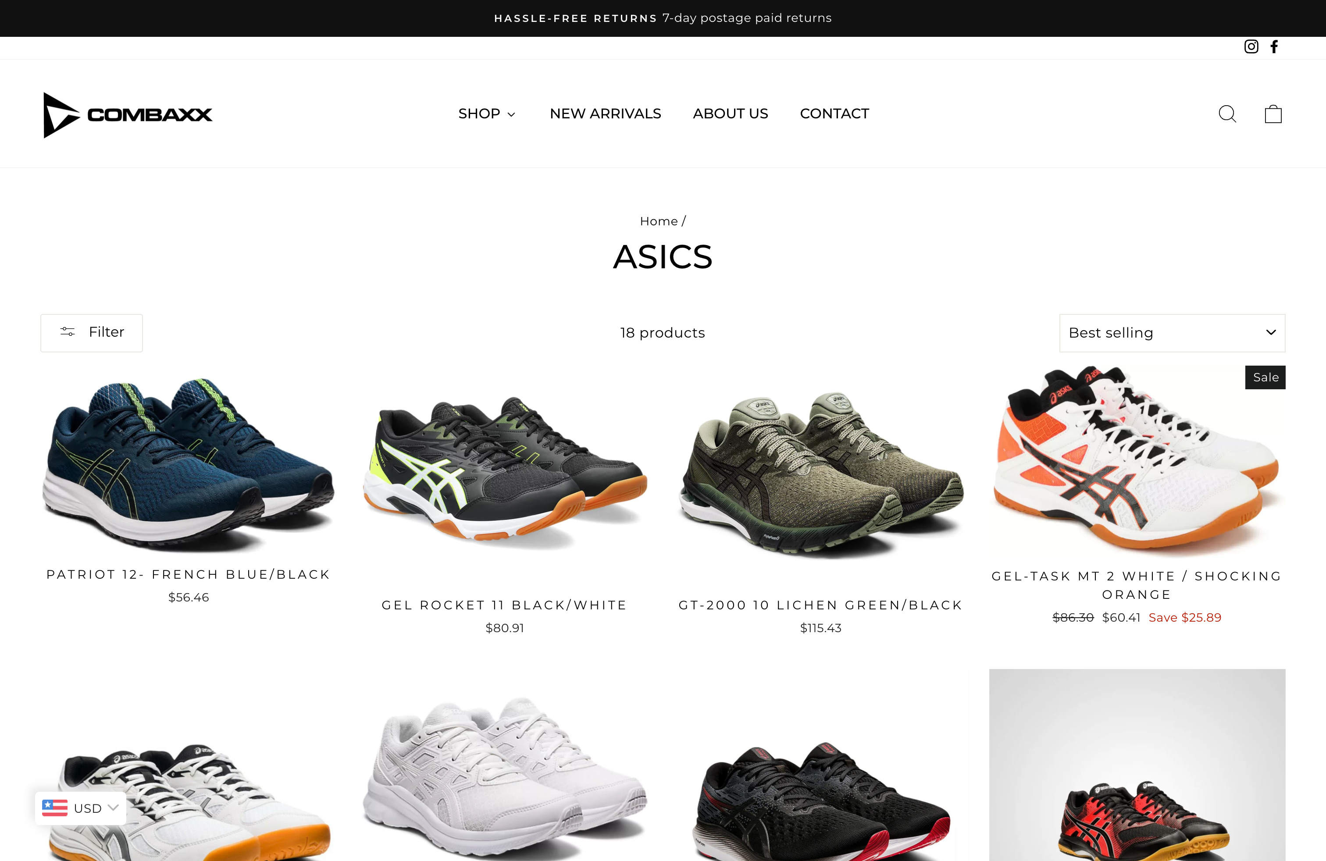Open the ABOUT US menu item
The height and width of the screenshot is (861, 1326).
[x=731, y=114]
